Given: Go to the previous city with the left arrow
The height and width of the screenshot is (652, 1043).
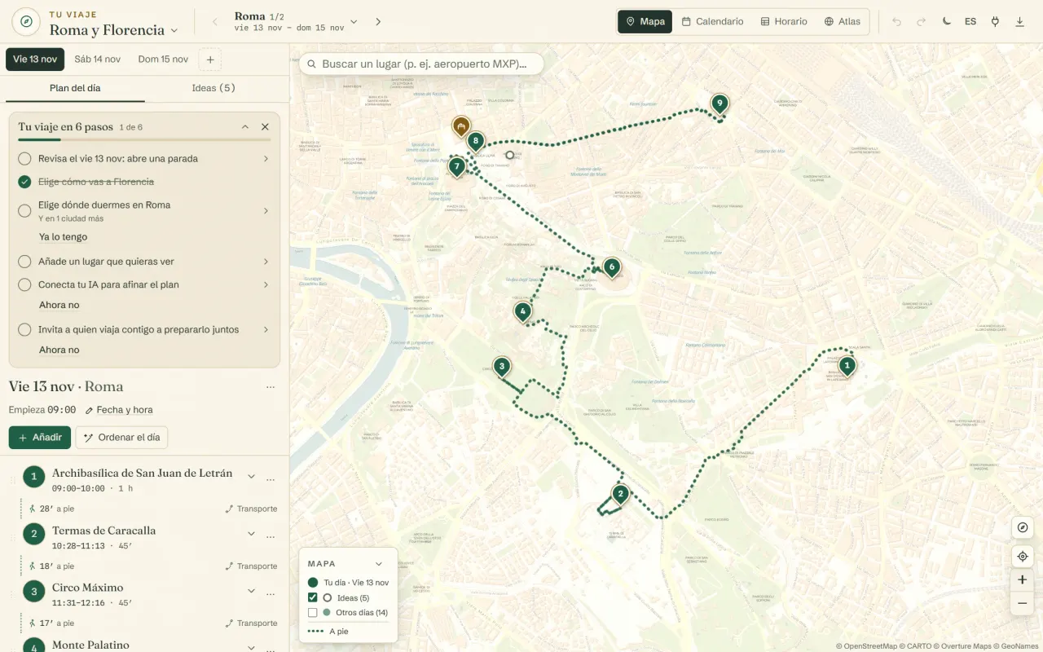Looking at the screenshot, I should click(x=215, y=22).
